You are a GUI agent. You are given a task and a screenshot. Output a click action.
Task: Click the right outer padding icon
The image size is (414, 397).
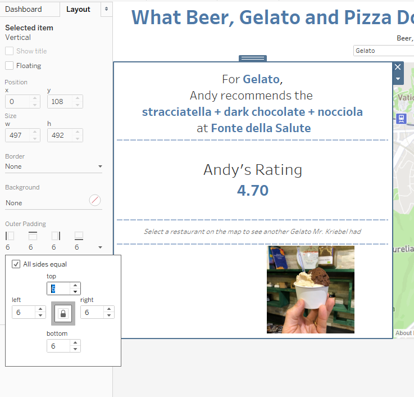click(x=56, y=236)
